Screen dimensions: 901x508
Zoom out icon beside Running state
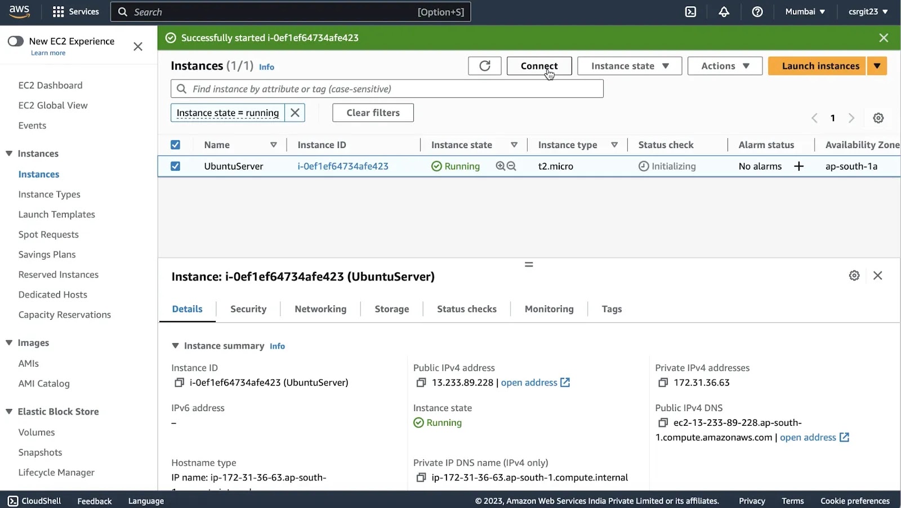click(x=511, y=166)
